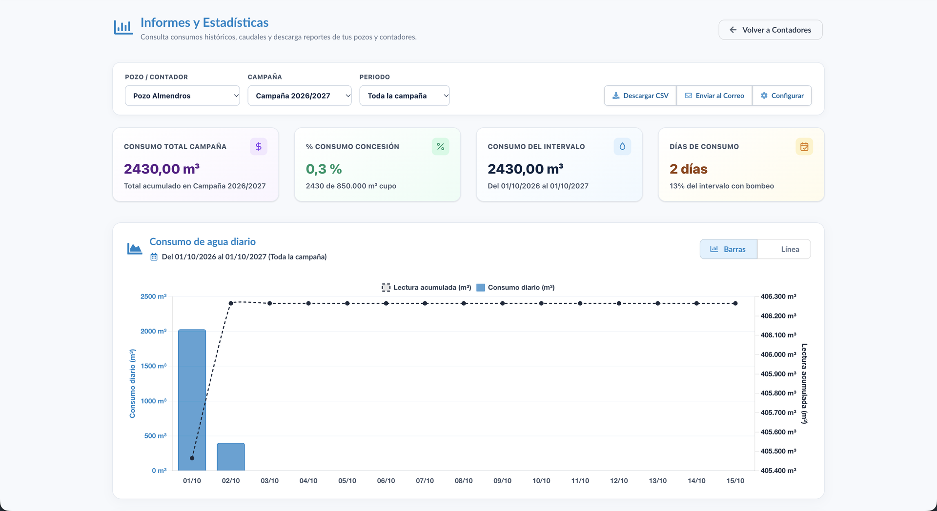Click the 0,3 % value

point(324,169)
